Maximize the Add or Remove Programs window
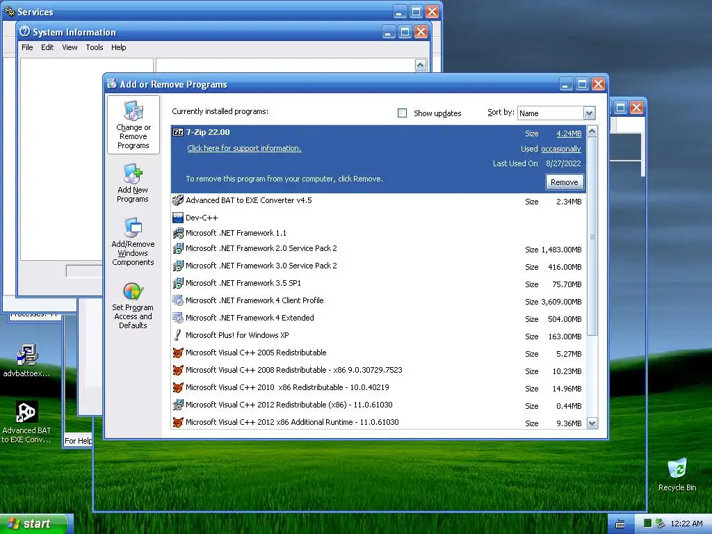 582,84
